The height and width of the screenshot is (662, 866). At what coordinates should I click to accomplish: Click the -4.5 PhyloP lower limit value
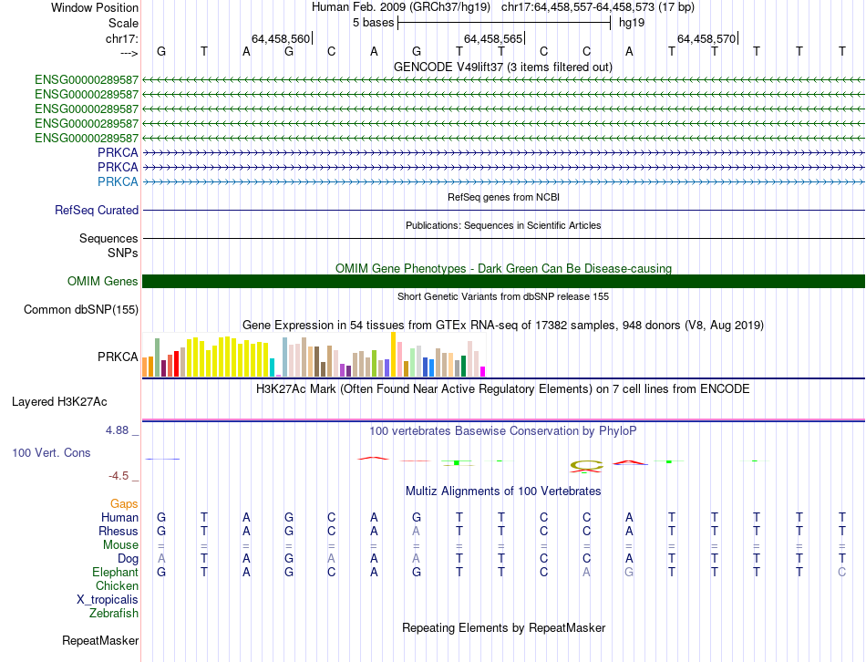tap(119, 476)
